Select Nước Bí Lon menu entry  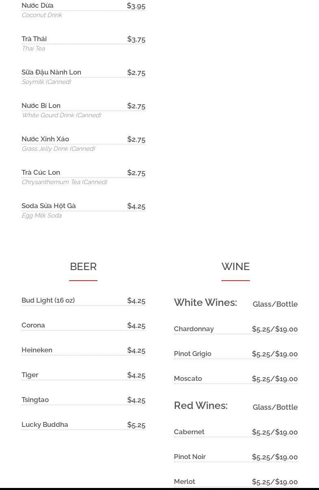tap(41, 106)
